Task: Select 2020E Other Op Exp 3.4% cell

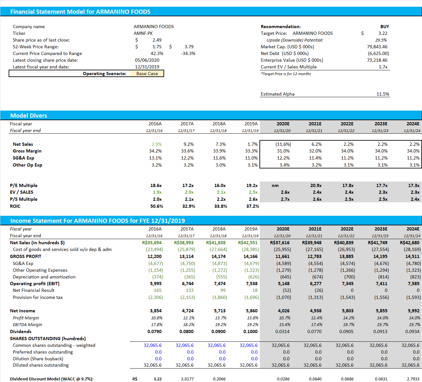Action: click(x=284, y=165)
